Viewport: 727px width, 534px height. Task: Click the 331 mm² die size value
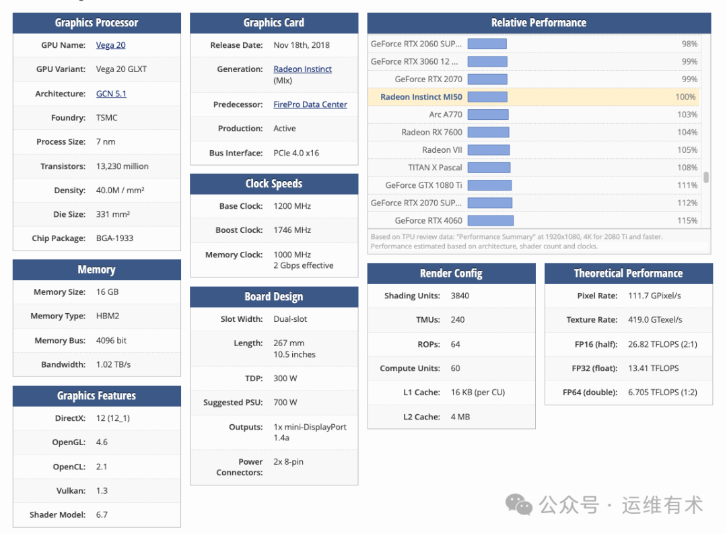pos(112,214)
